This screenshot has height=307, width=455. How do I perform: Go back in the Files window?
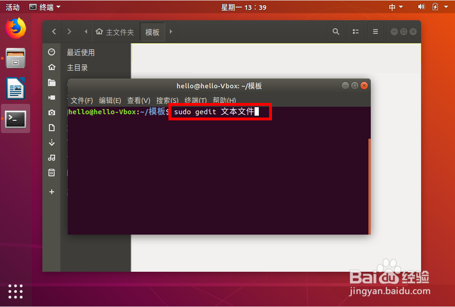point(54,31)
